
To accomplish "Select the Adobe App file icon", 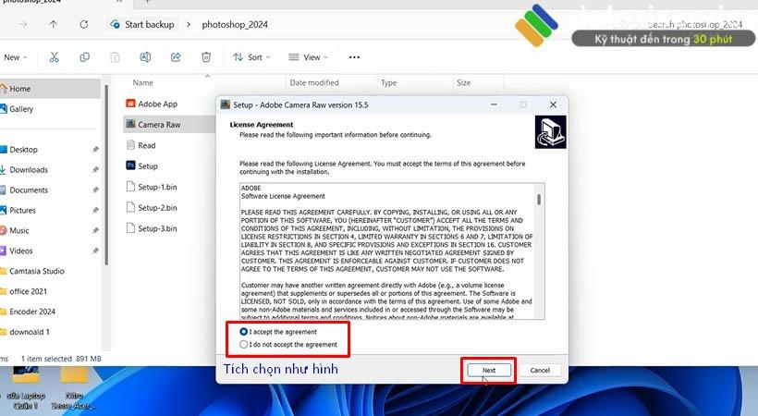I will tap(130, 104).
